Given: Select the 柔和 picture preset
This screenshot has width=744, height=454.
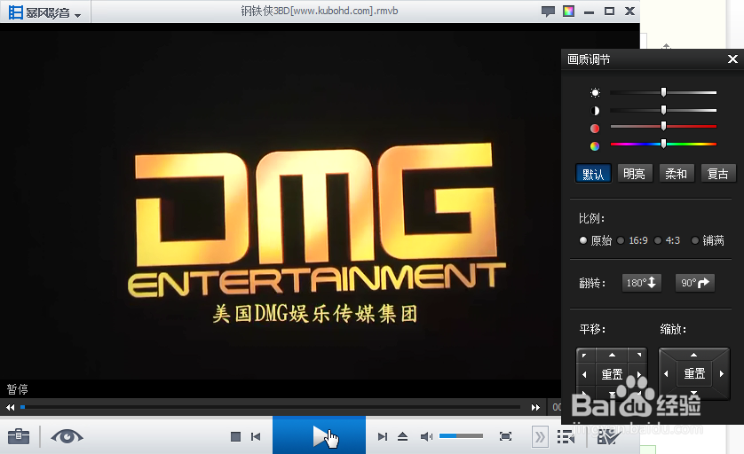Looking at the screenshot, I should click(x=677, y=174).
